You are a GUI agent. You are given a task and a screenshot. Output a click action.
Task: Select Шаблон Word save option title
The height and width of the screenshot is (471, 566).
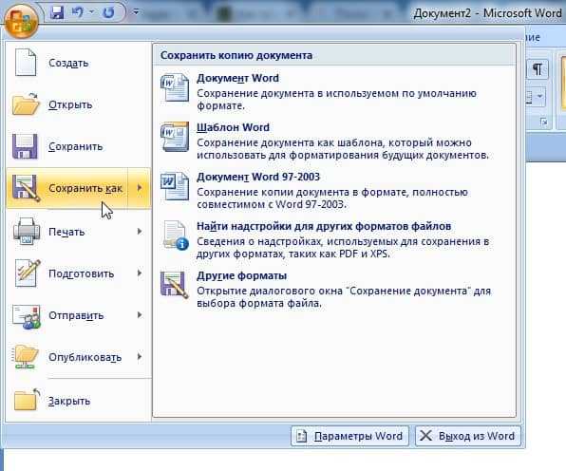click(x=233, y=127)
